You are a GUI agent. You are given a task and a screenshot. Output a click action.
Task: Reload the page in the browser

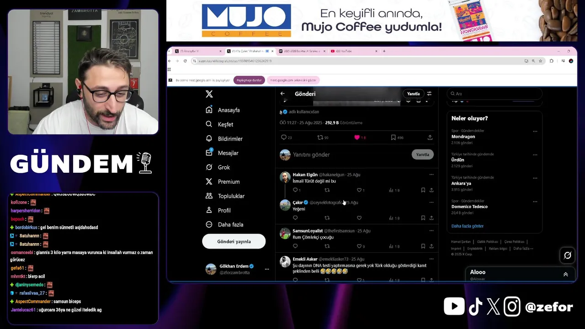[185, 61]
